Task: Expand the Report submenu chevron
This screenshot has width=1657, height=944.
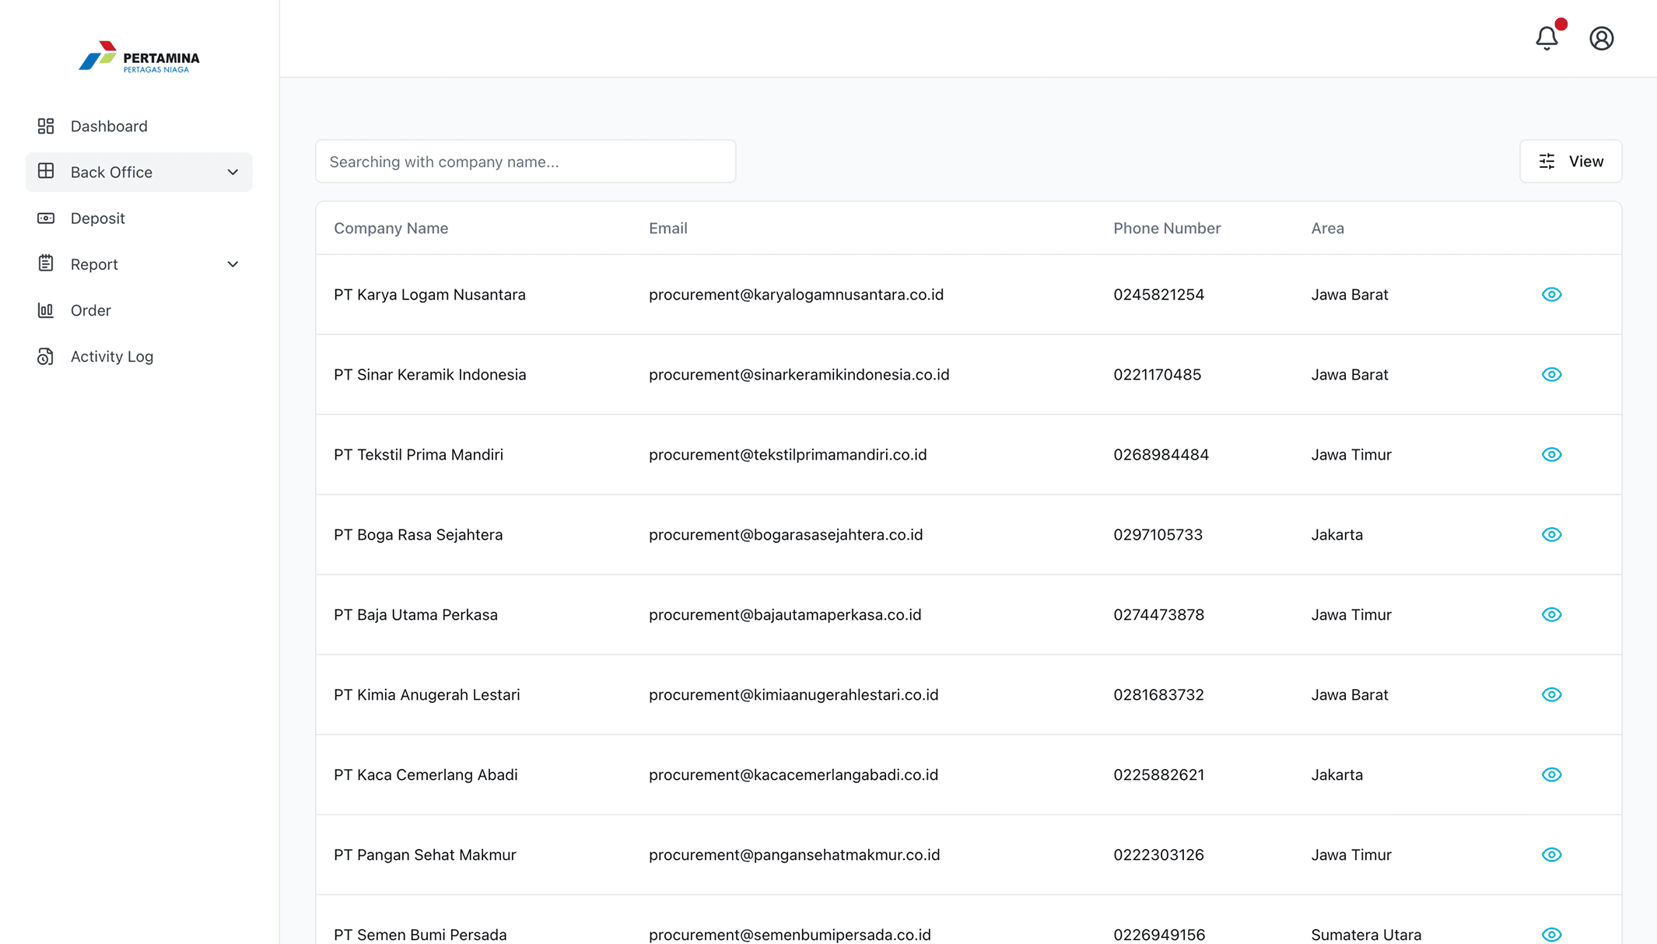Action: pyautogui.click(x=233, y=264)
